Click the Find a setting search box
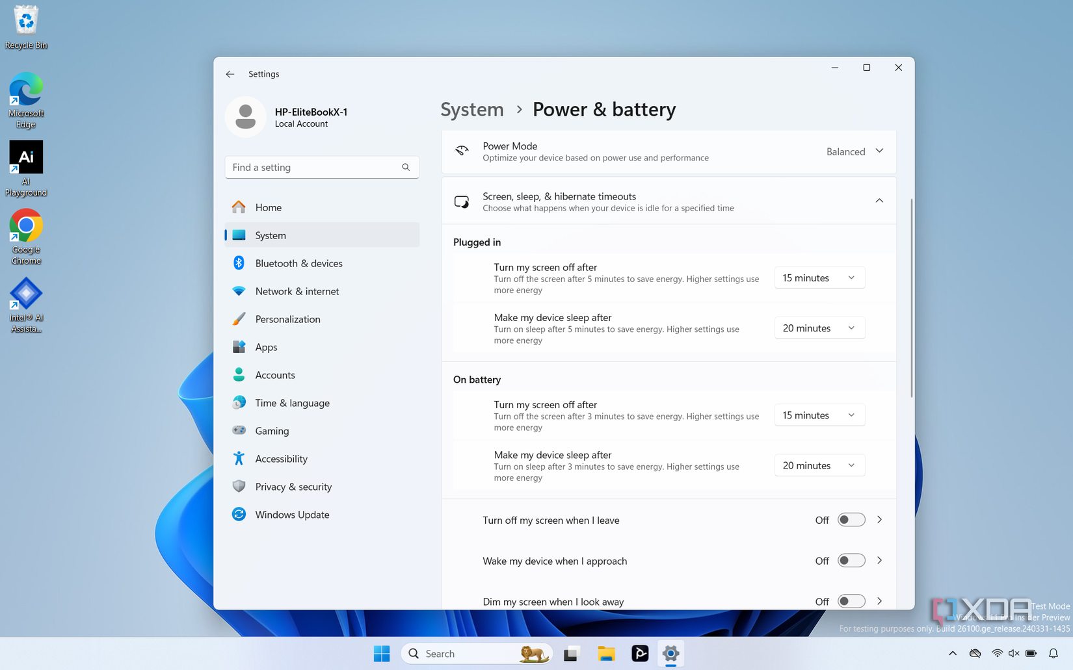 314,167
